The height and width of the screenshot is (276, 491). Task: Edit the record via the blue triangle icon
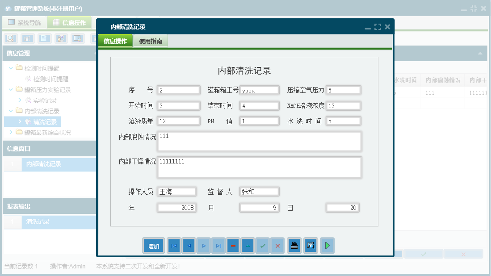click(x=248, y=245)
